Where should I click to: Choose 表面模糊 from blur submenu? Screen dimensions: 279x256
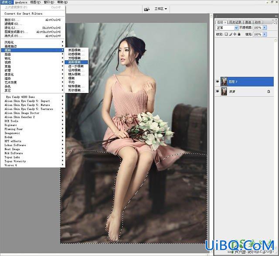(76, 50)
